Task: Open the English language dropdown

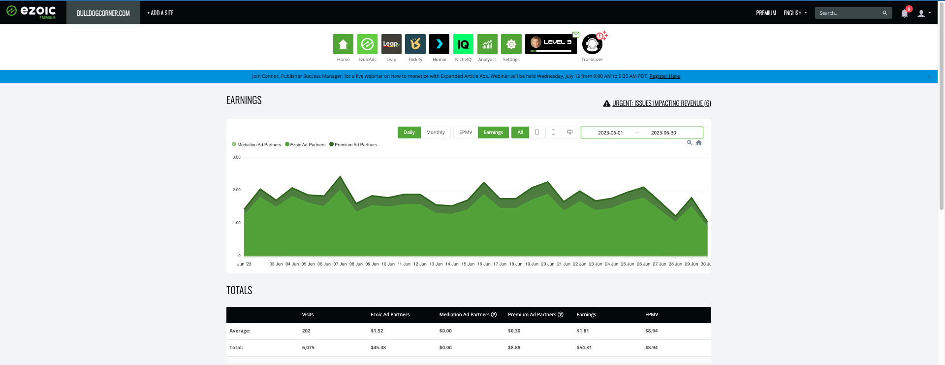Action: [795, 13]
